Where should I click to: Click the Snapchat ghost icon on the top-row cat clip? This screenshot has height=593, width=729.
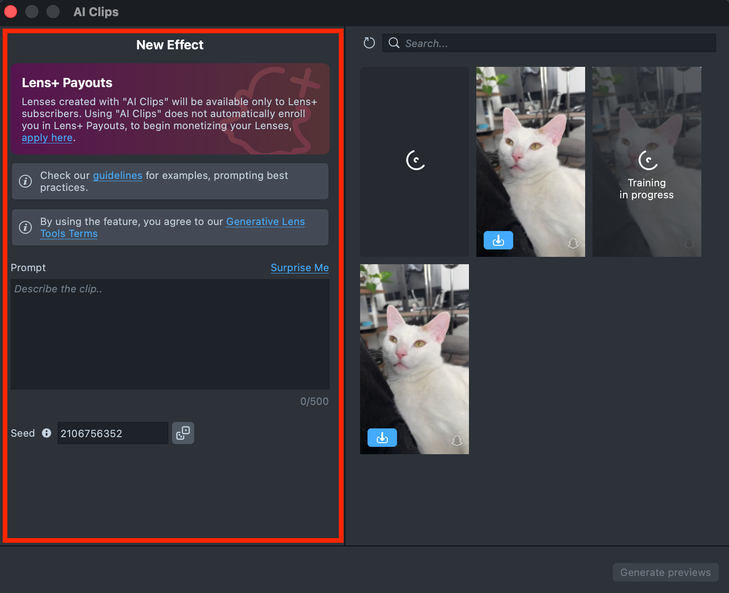(573, 243)
